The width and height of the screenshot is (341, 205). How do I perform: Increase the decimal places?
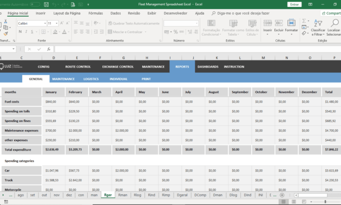coord(190,32)
